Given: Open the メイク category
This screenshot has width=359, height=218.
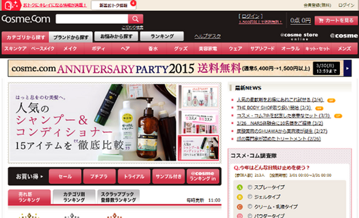Looking at the screenshot, I should (x=70, y=48).
